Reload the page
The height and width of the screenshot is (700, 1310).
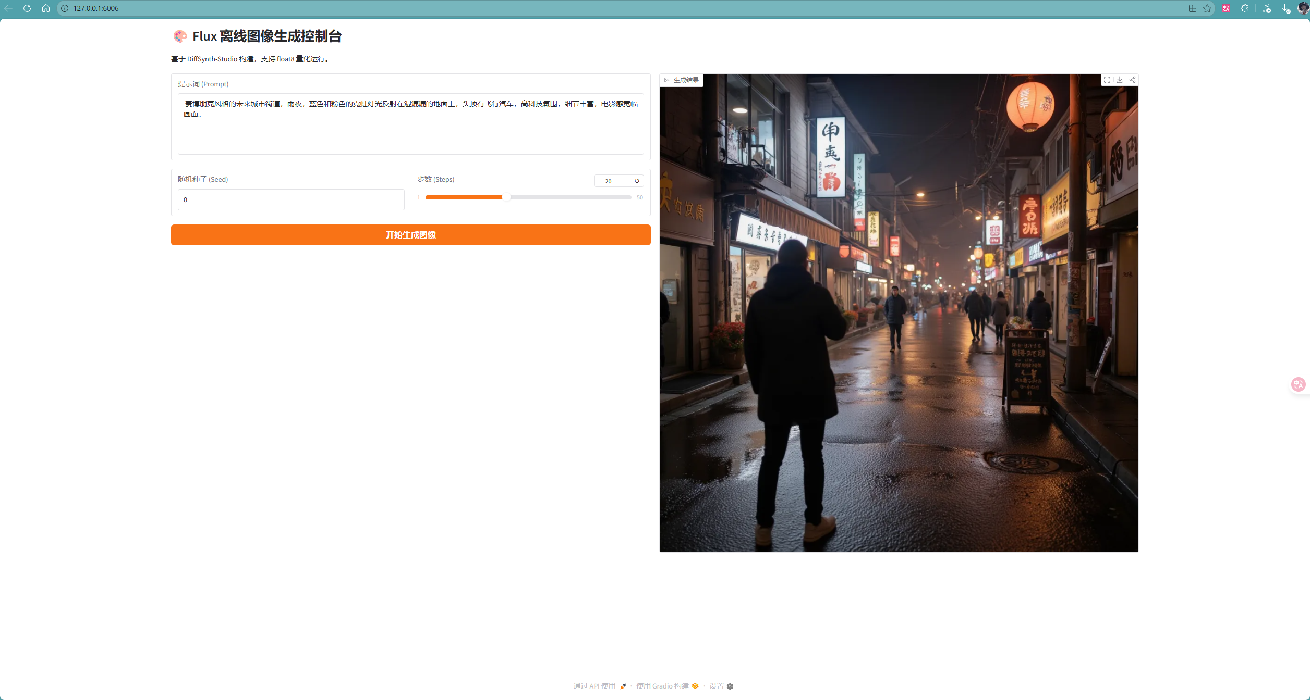click(27, 8)
